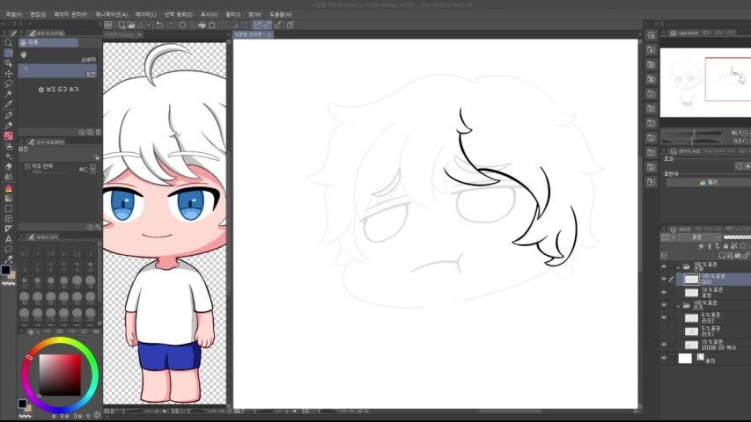This screenshot has height=422, width=751.
Task: Enable the 각도 단위 checkbox
Action: click(27, 165)
